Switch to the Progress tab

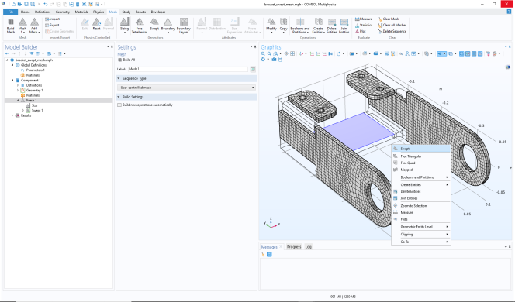[294, 247]
